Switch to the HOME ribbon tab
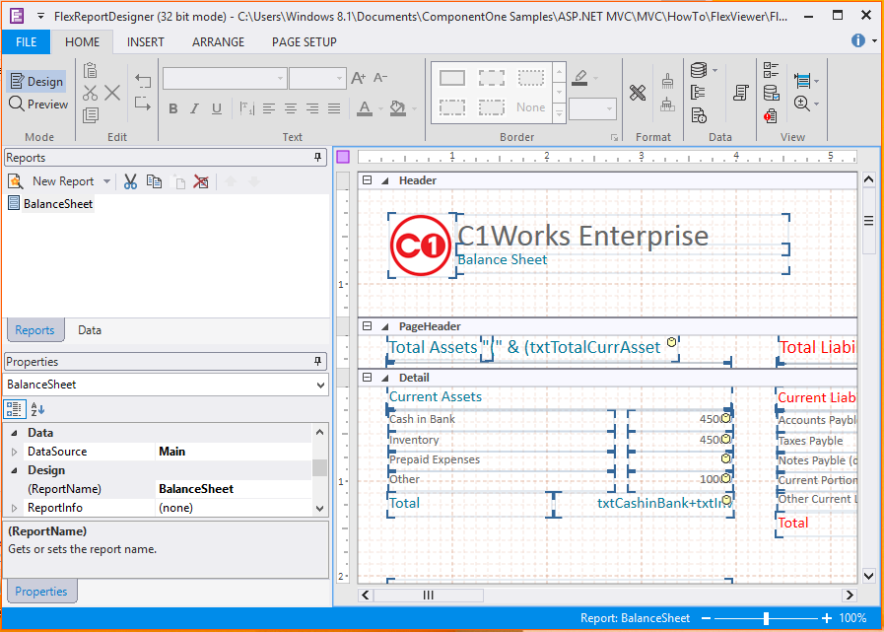884x632 pixels. pyautogui.click(x=83, y=42)
